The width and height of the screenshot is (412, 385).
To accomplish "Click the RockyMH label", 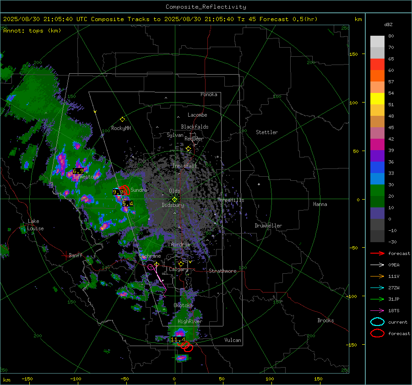I will coord(121,128).
